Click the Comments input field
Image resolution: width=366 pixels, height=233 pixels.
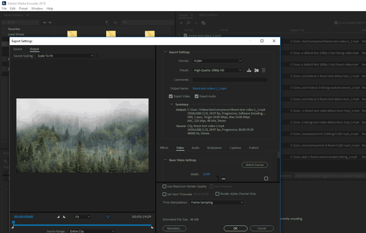point(230,80)
